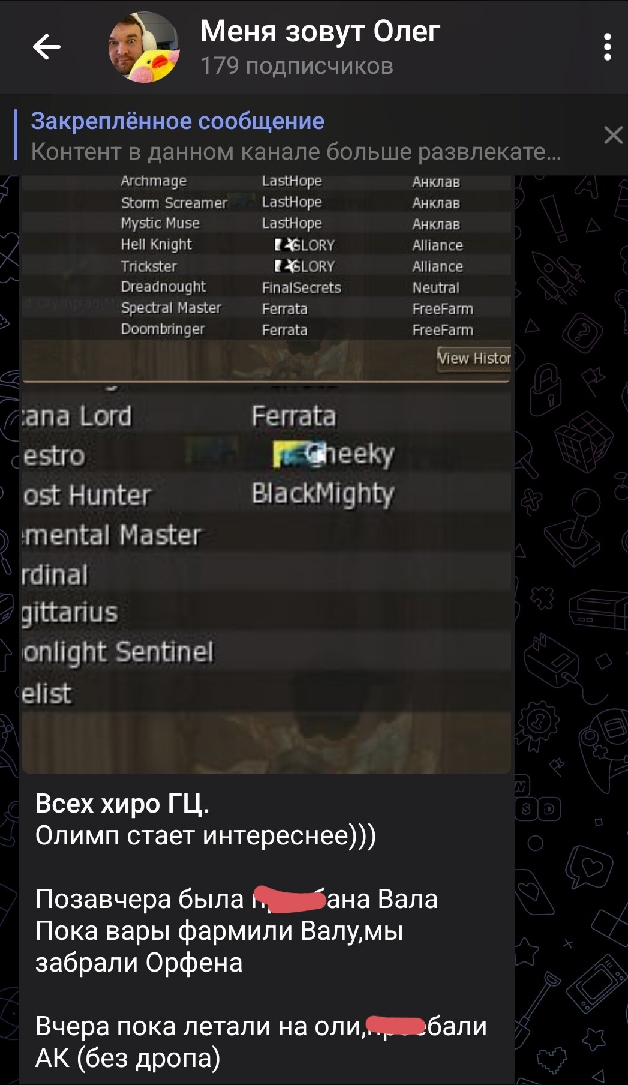Open the lower zoomed class list image
This screenshot has width=628, height=1085.
pos(266,577)
